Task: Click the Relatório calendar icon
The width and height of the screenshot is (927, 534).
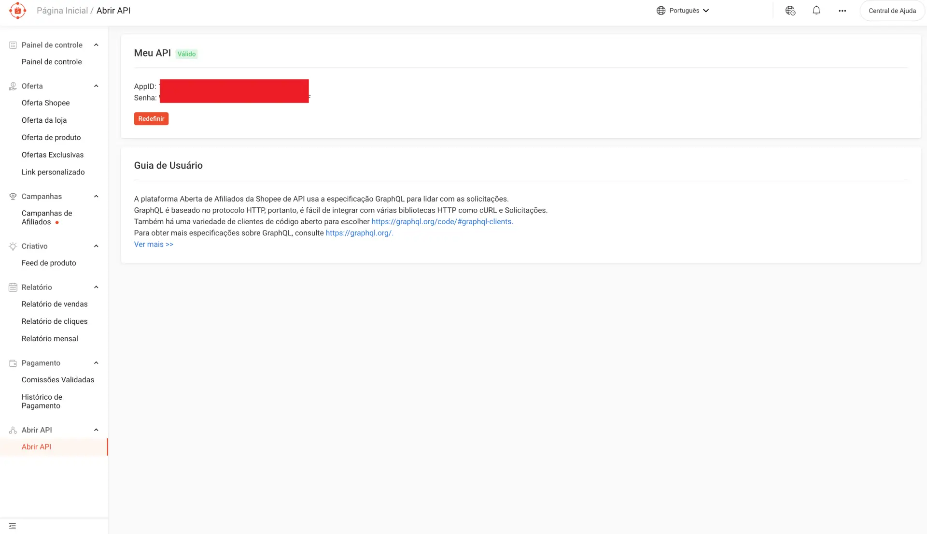Action: pos(13,287)
